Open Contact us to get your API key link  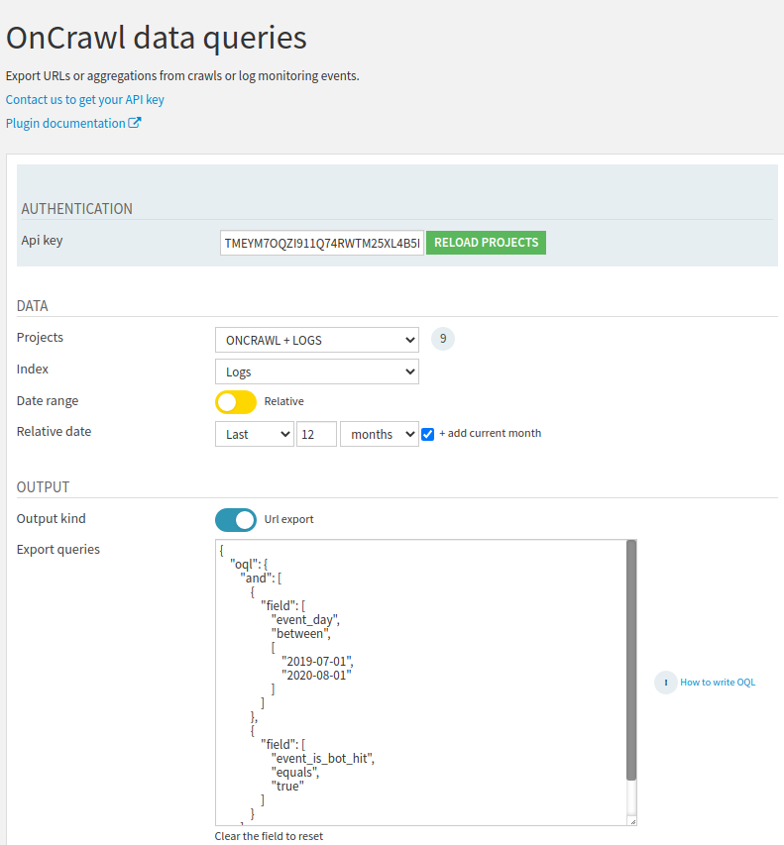(84, 100)
